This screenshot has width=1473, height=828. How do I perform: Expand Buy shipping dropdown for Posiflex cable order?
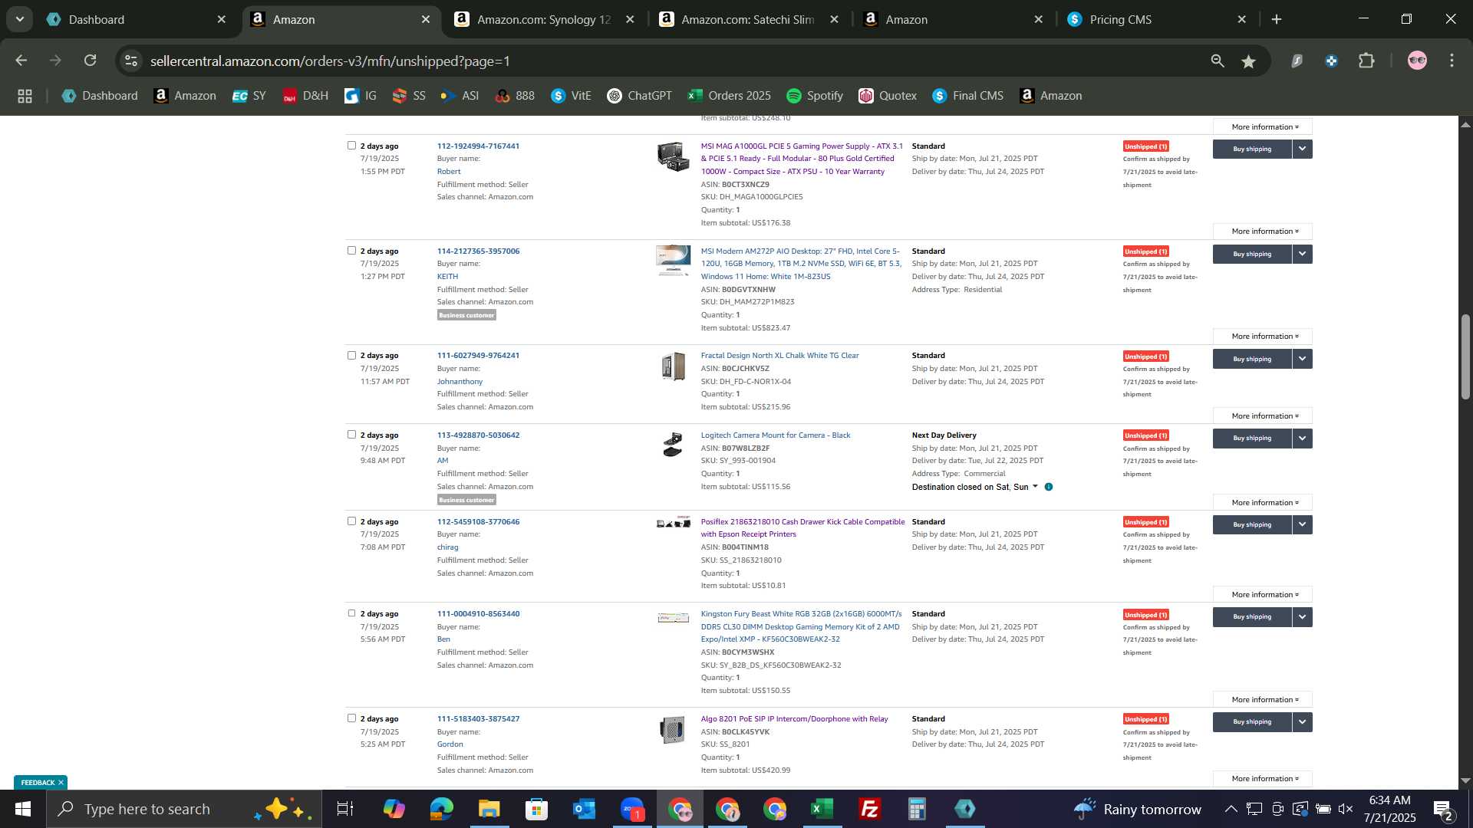pyautogui.click(x=1302, y=524)
